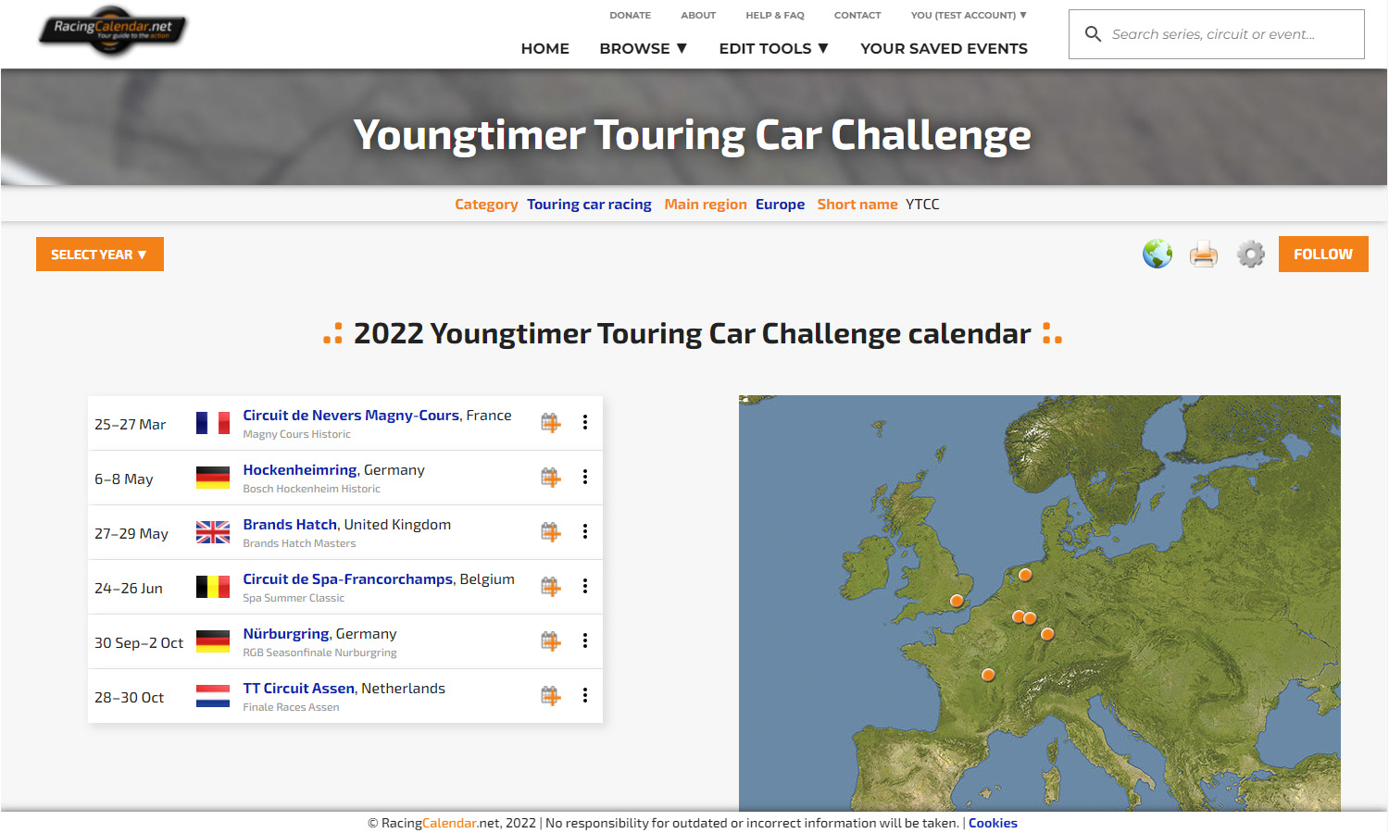Open the Nürburgring circuit link
This screenshot has width=1389, height=833.
pyautogui.click(x=286, y=634)
